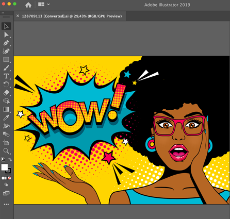This screenshot has height=219, width=230.
Task: Choose the Curvature tool
Action: pos(6,51)
